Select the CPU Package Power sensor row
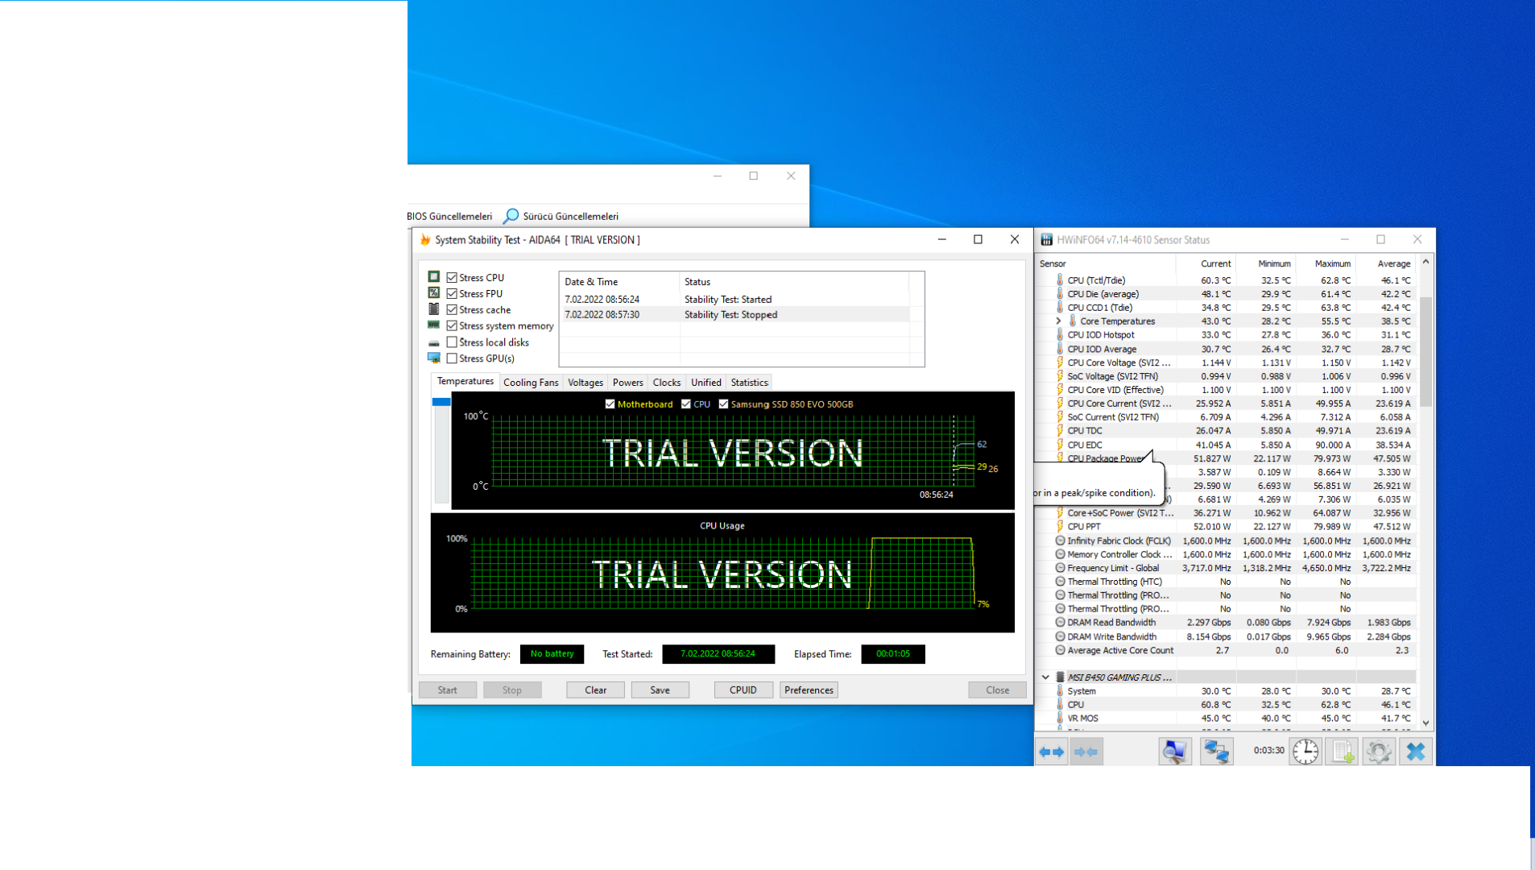Viewport: 1535px width, 870px height. coord(1226,458)
